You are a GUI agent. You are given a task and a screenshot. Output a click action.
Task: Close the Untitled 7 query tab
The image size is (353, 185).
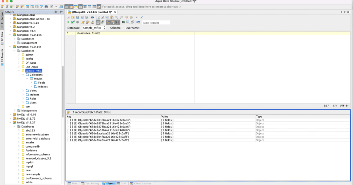tap(115, 12)
